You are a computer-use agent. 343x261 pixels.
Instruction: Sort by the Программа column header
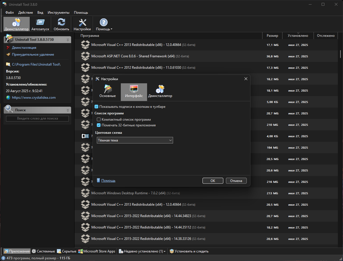tap(168, 36)
